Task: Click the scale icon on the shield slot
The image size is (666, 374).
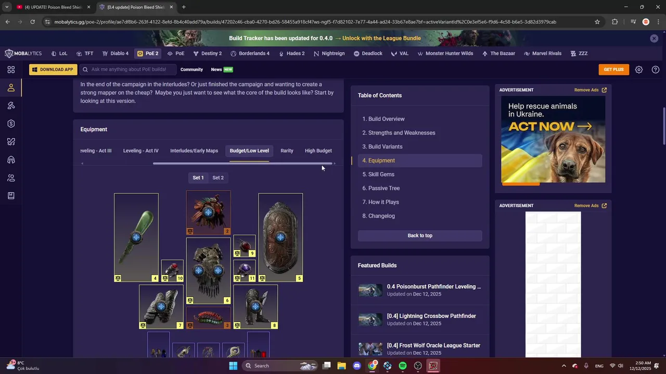Action: pyautogui.click(x=262, y=278)
